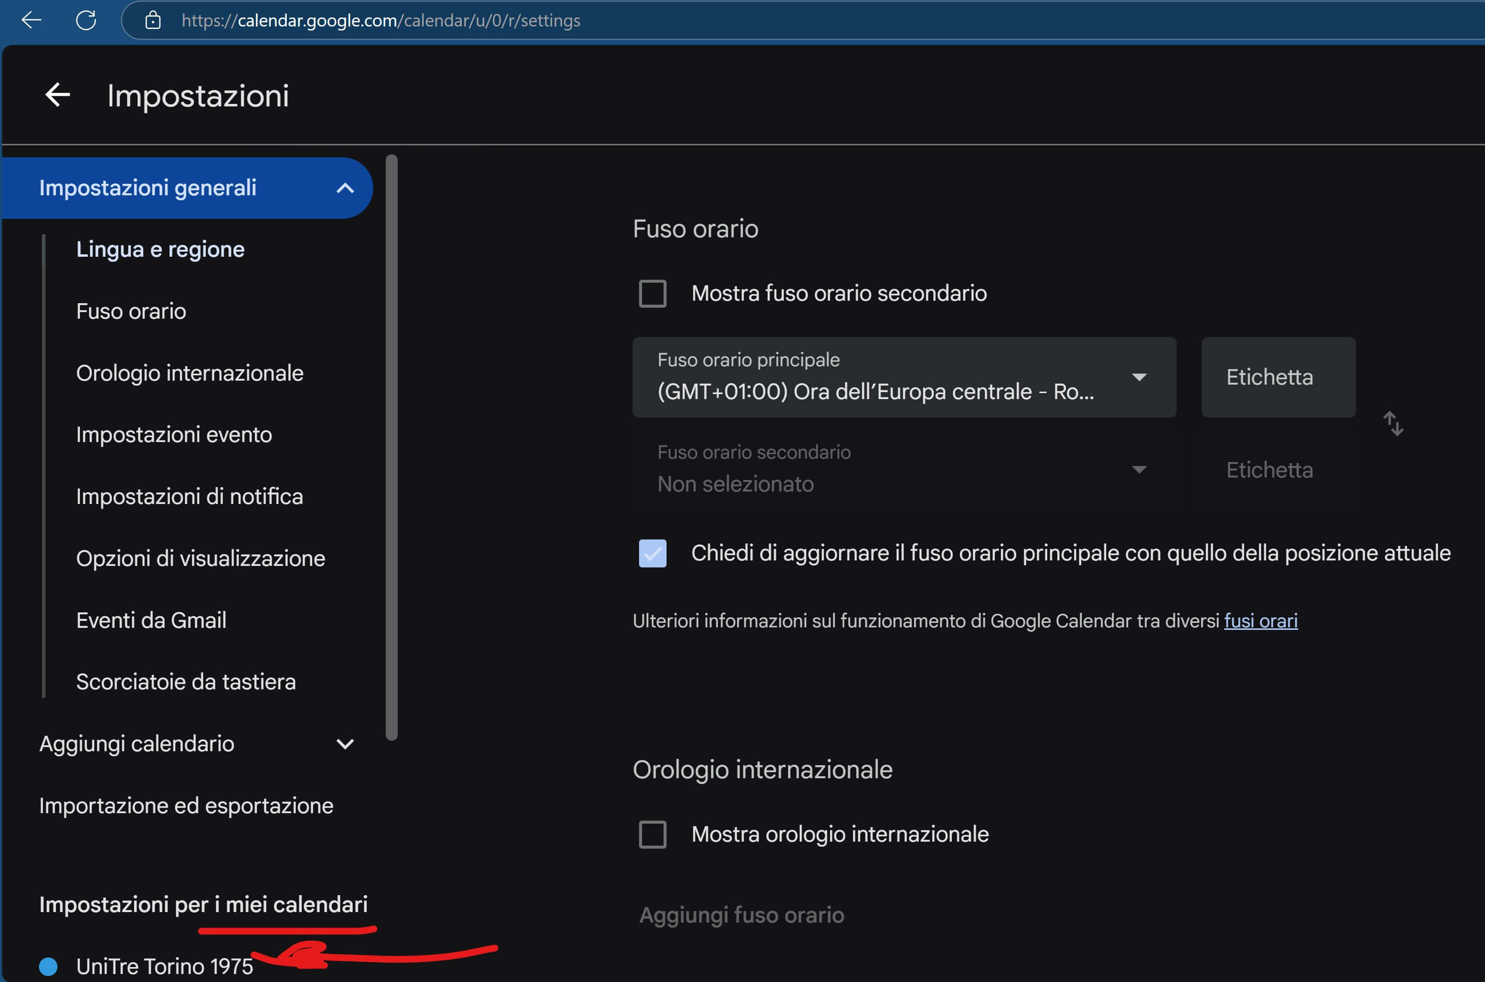Click the sidebar vertical scrollbar
This screenshot has width=1485, height=982.
391,447
